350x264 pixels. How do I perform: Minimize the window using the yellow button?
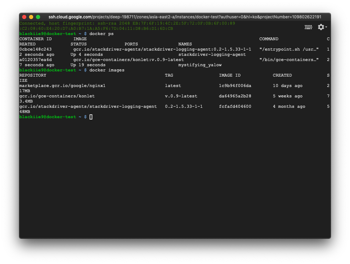31,17
